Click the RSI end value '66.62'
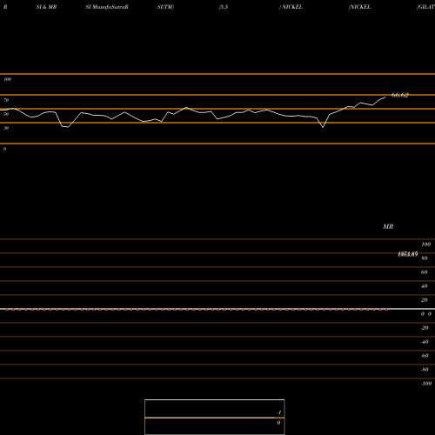Screen dimensions: 435x435 400,95
